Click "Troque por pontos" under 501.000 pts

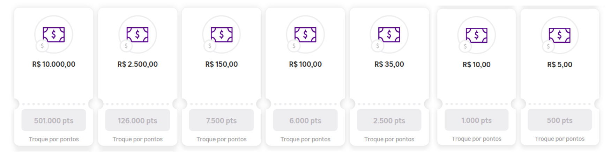pos(54,139)
